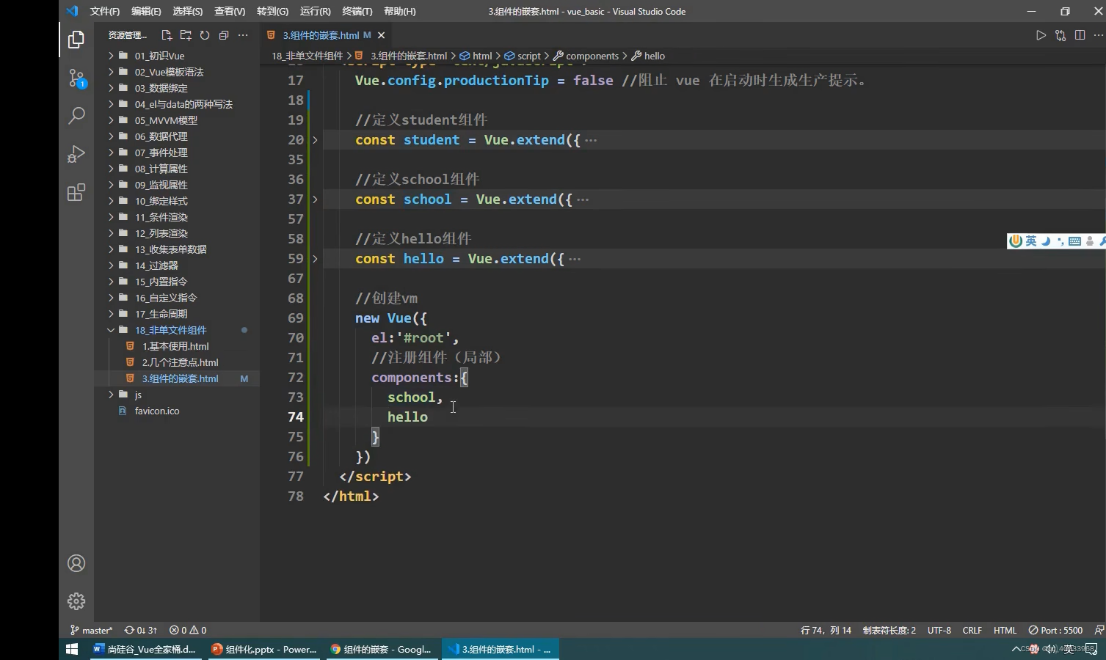The height and width of the screenshot is (660, 1106).
Task: Click the Live Server Port: 5500 status item
Action: point(1055,630)
